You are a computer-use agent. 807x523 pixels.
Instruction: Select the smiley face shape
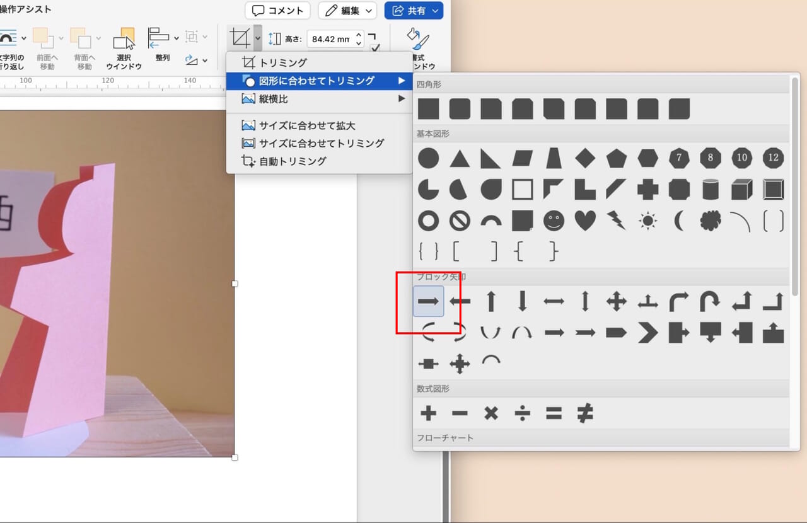coord(554,221)
